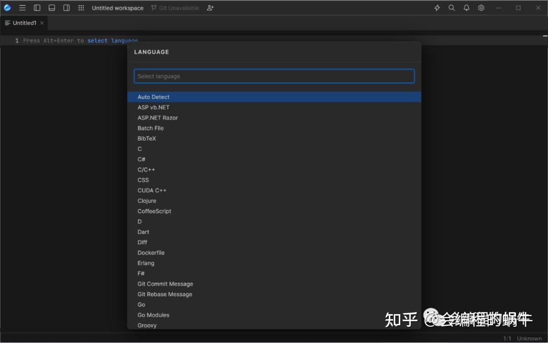Open the Search icon in the title bar
The width and height of the screenshot is (548, 343).
tap(452, 8)
